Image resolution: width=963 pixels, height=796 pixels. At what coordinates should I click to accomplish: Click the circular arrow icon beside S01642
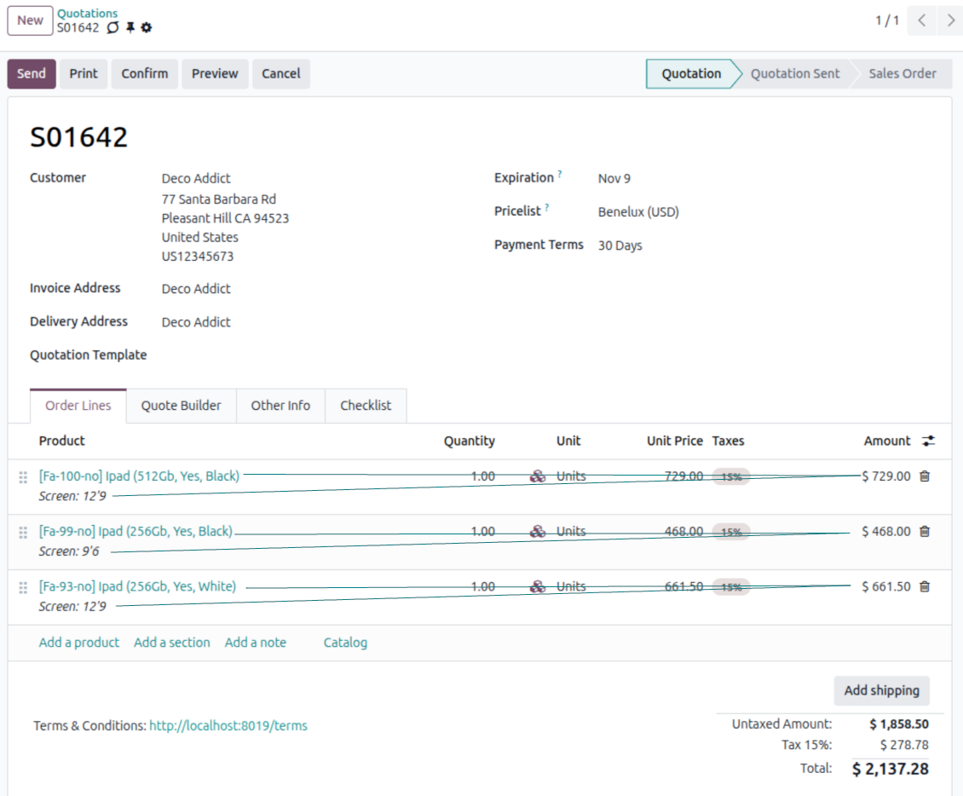pyautogui.click(x=113, y=28)
